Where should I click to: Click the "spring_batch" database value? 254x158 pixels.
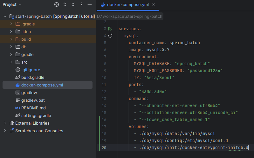point(192,64)
